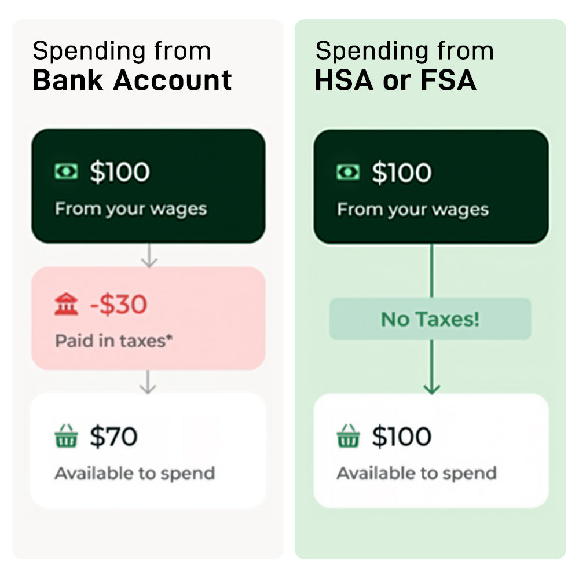
Task: Select the -$30 tax amount
Action: (x=119, y=305)
